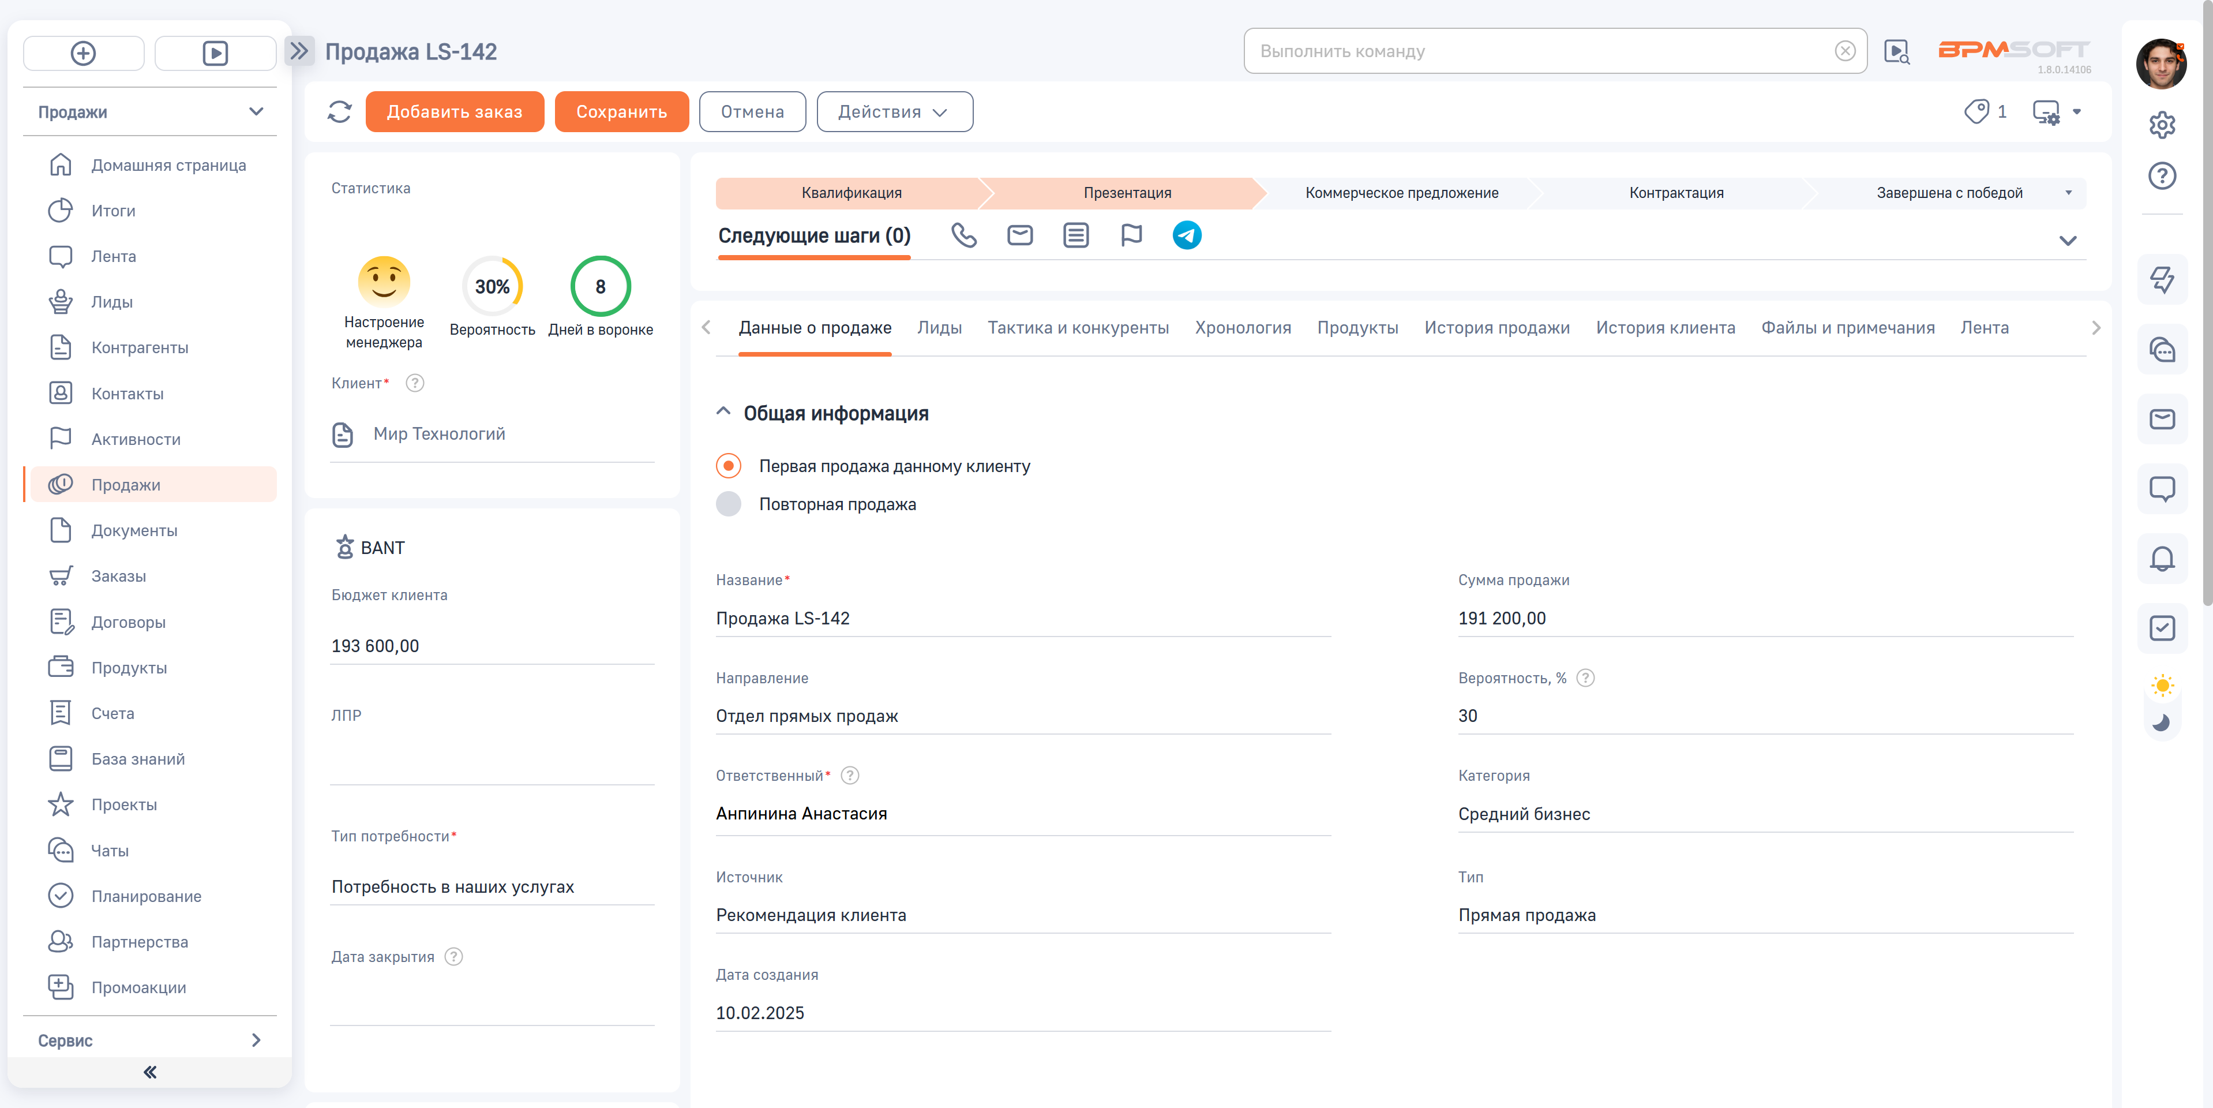The height and width of the screenshot is (1108, 2213).
Task: Click the flag activity icon in next steps
Action: pyautogui.click(x=1131, y=235)
